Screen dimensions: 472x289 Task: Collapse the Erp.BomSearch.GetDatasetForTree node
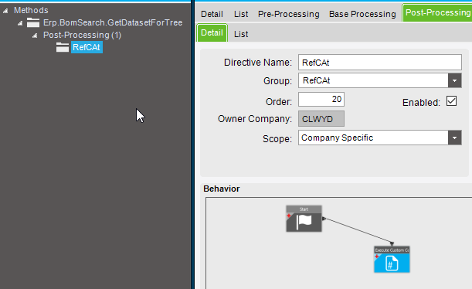tap(20, 23)
